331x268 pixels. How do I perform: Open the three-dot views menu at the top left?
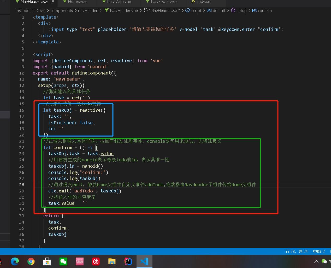(x=3, y=2)
